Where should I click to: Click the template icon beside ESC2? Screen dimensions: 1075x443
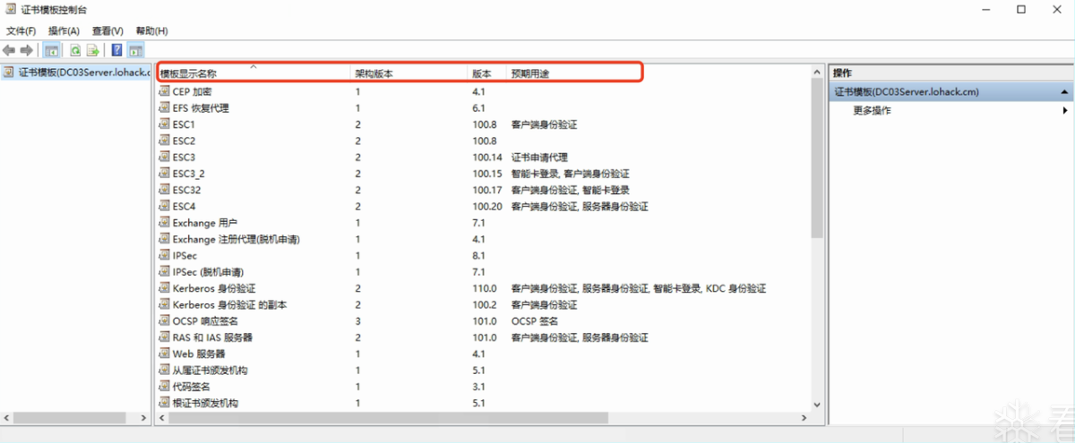[x=164, y=141]
